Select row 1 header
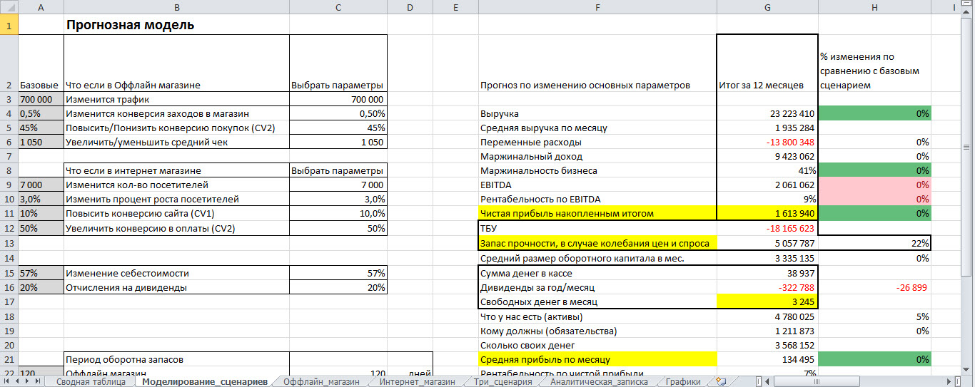Screen dimensions: 975x387 [9, 25]
